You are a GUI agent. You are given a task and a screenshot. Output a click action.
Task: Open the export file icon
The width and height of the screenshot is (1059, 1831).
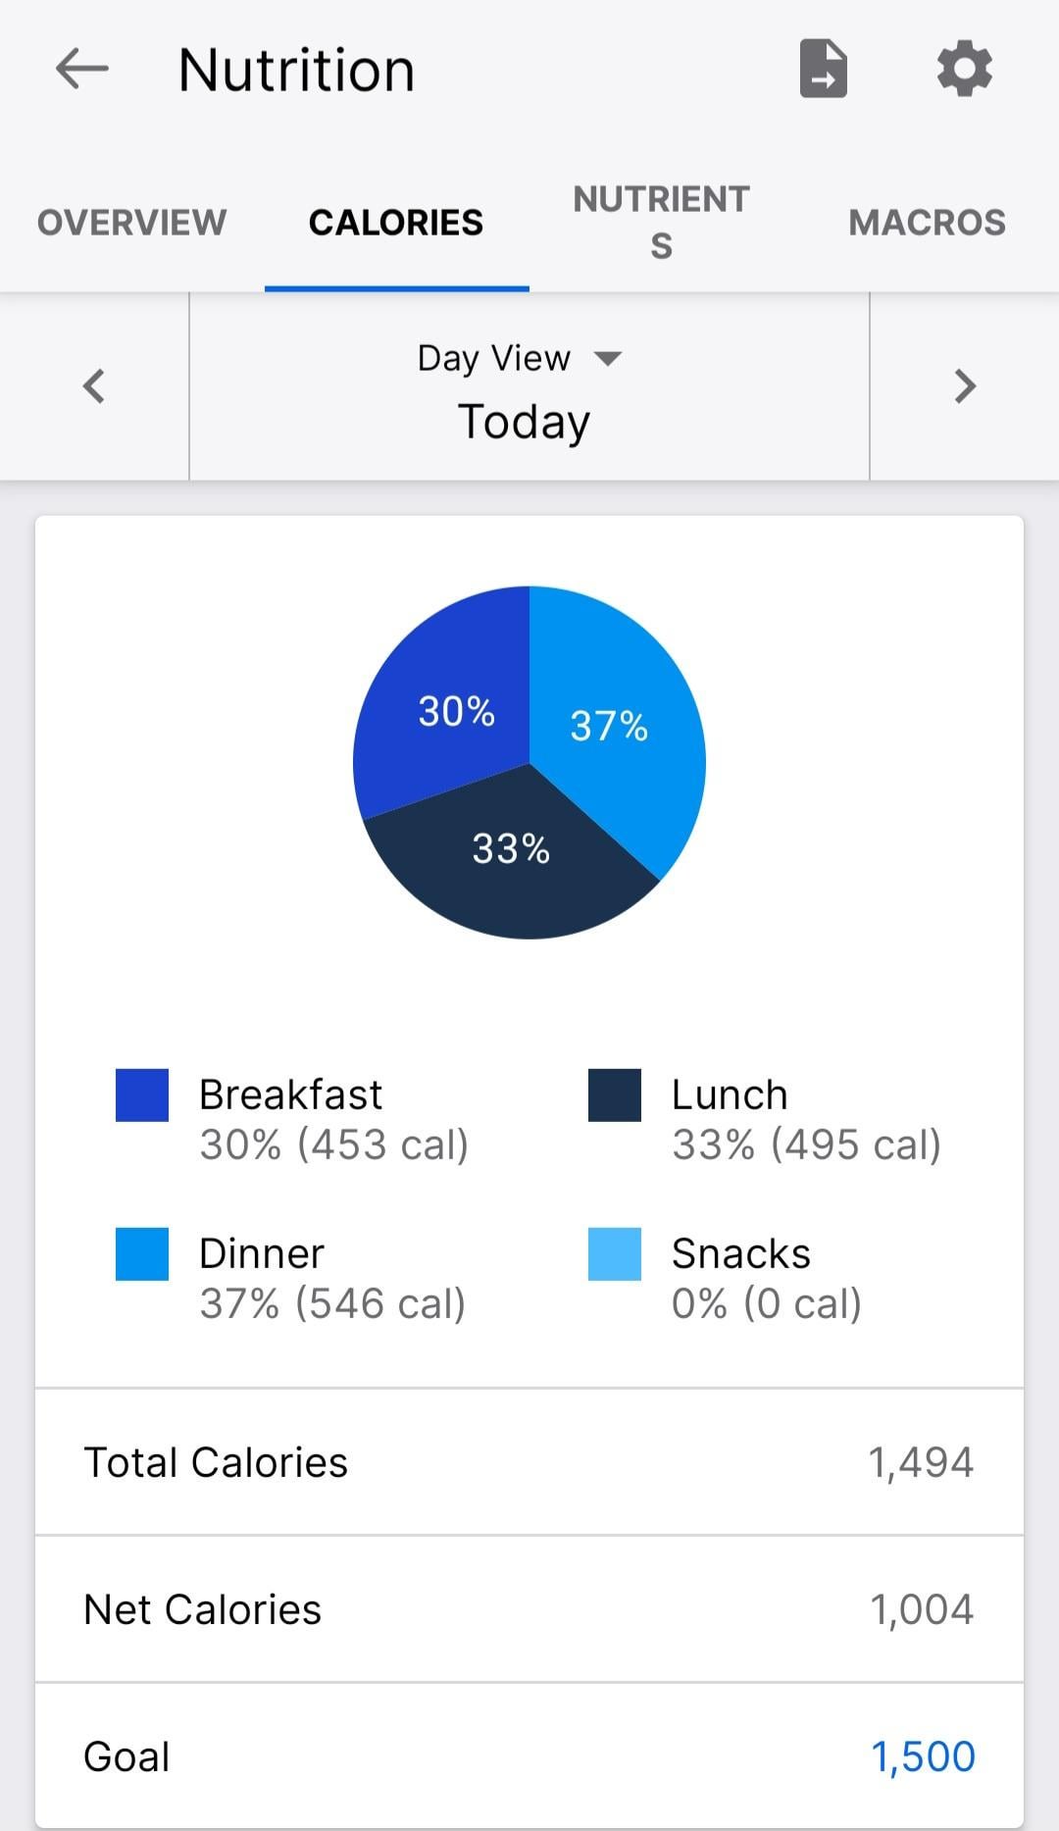pos(824,70)
